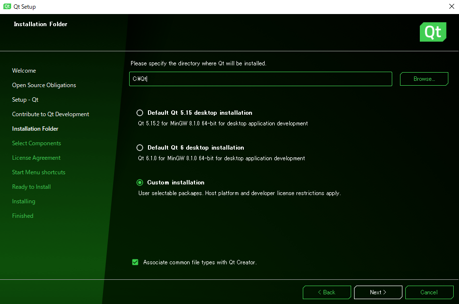Open the Browse folder dialog
The height and width of the screenshot is (304, 459).
pos(424,79)
